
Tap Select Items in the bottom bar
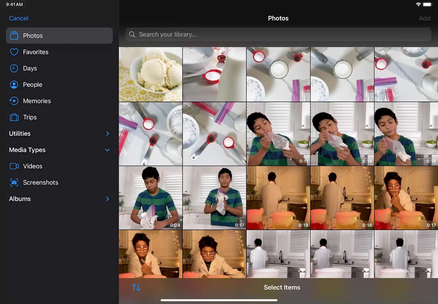tap(282, 287)
